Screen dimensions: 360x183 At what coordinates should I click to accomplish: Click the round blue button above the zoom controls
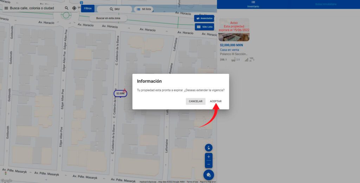pyautogui.click(x=208, y=147)
